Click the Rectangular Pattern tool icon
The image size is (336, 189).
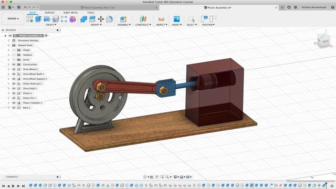pyautogui.click(x=64, y=19)
